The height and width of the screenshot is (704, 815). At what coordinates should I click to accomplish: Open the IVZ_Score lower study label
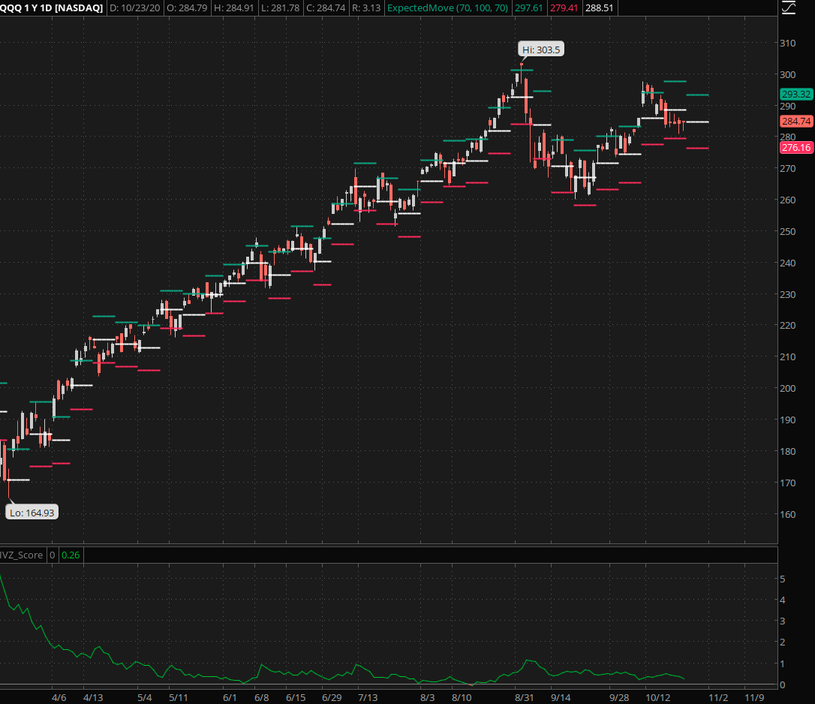[21, 555]
